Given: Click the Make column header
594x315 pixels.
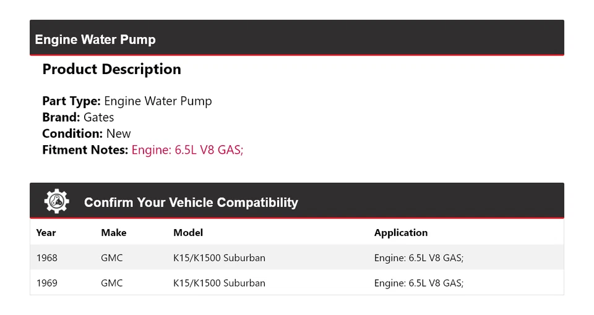Looking at the screenshot, I should pos(113,233).
